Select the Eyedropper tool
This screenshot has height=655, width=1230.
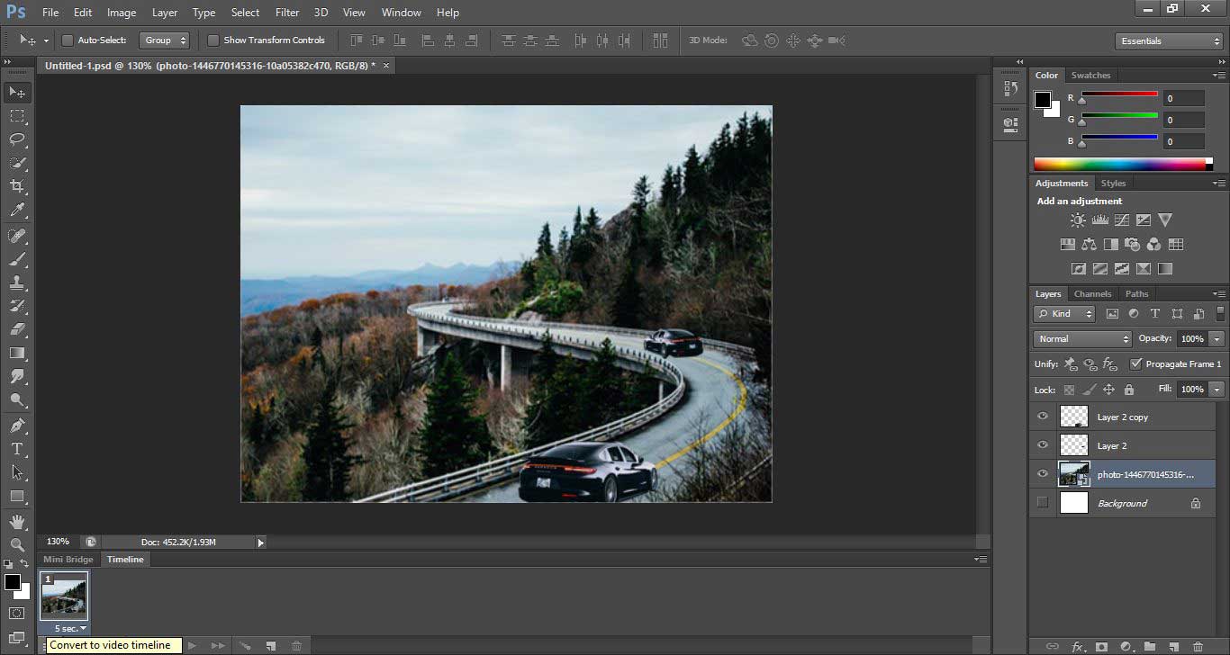(x=17, y=211)
